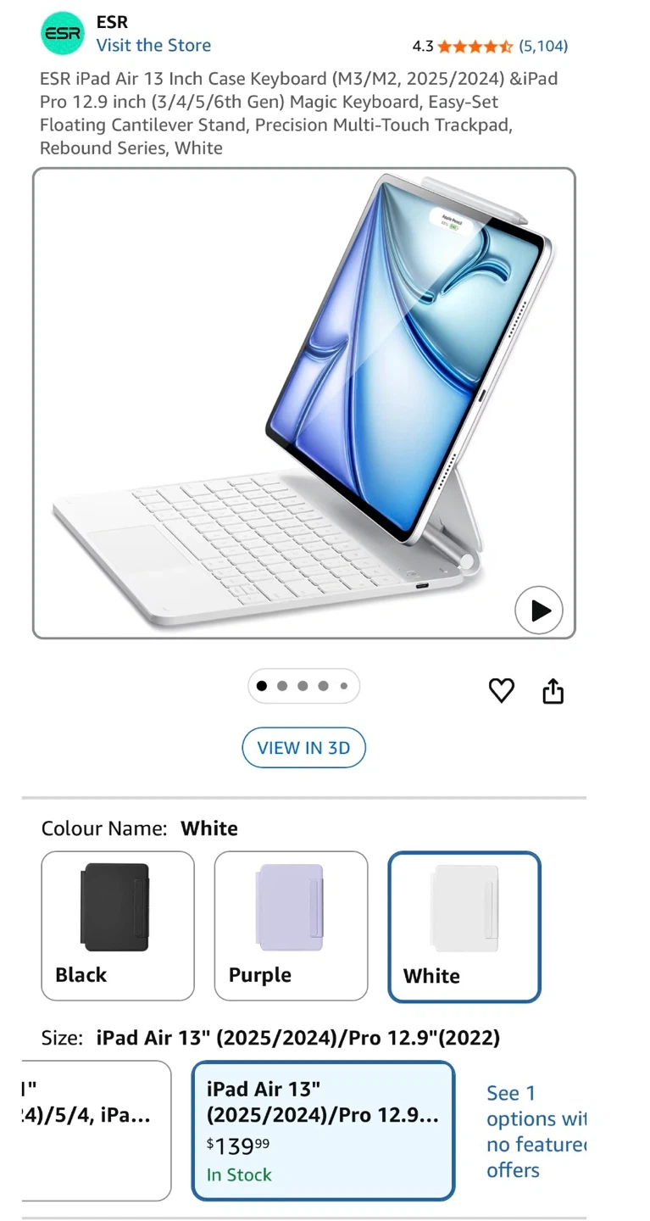Visit the Store link for ESR

pyautogui.click(x=153, y=46)
